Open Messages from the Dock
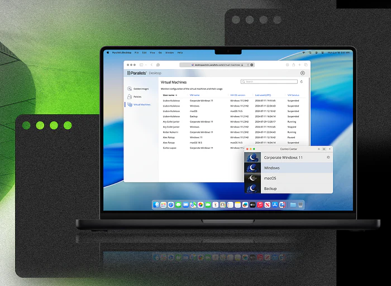Viewport: 391px width, 286px height. pos(178,205)
